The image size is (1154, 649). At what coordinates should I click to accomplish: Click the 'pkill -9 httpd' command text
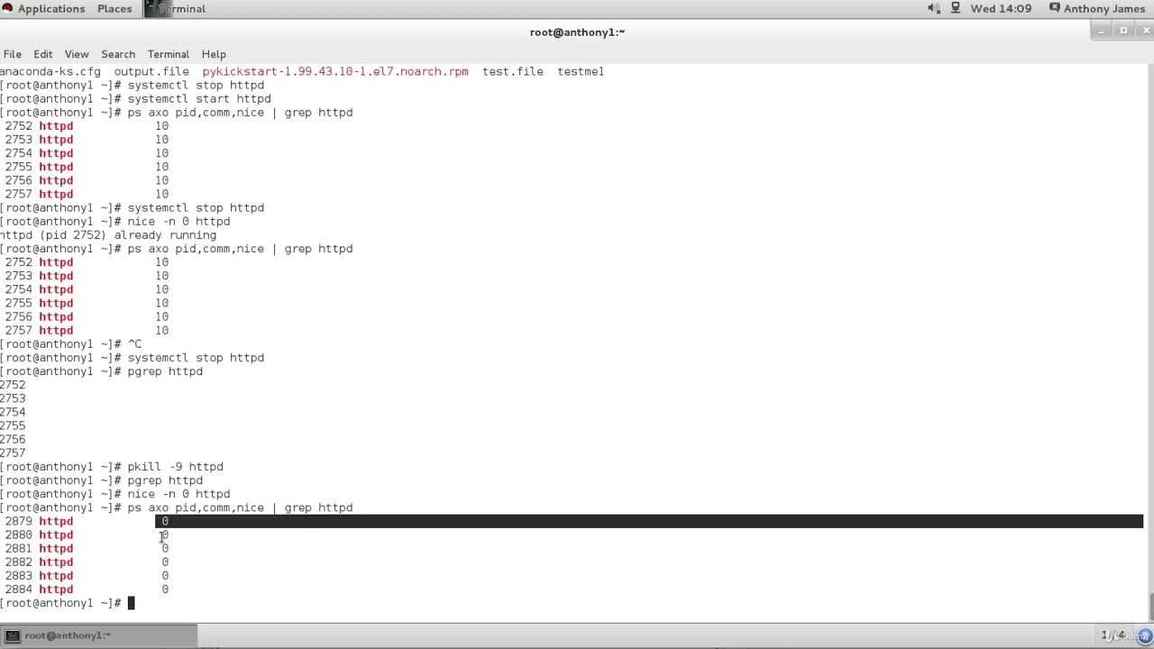[175, 467]
